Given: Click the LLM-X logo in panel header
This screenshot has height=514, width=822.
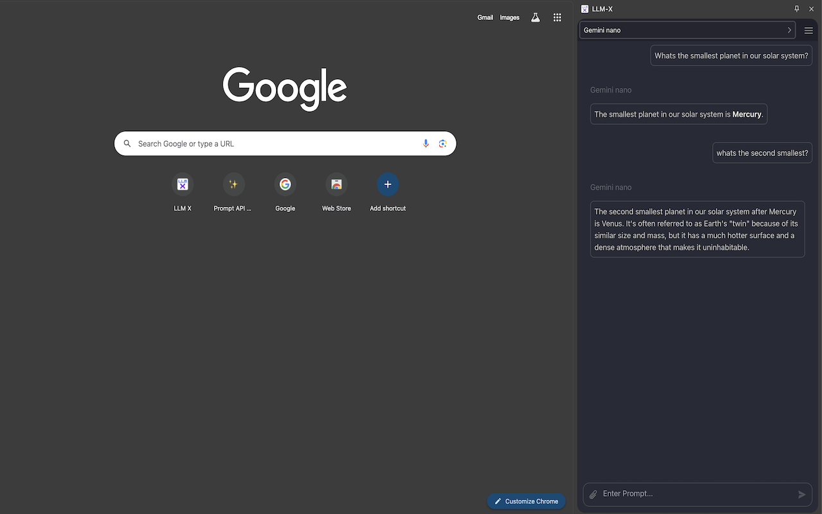Looking at the screenshot, I should (x=584, y=9).
